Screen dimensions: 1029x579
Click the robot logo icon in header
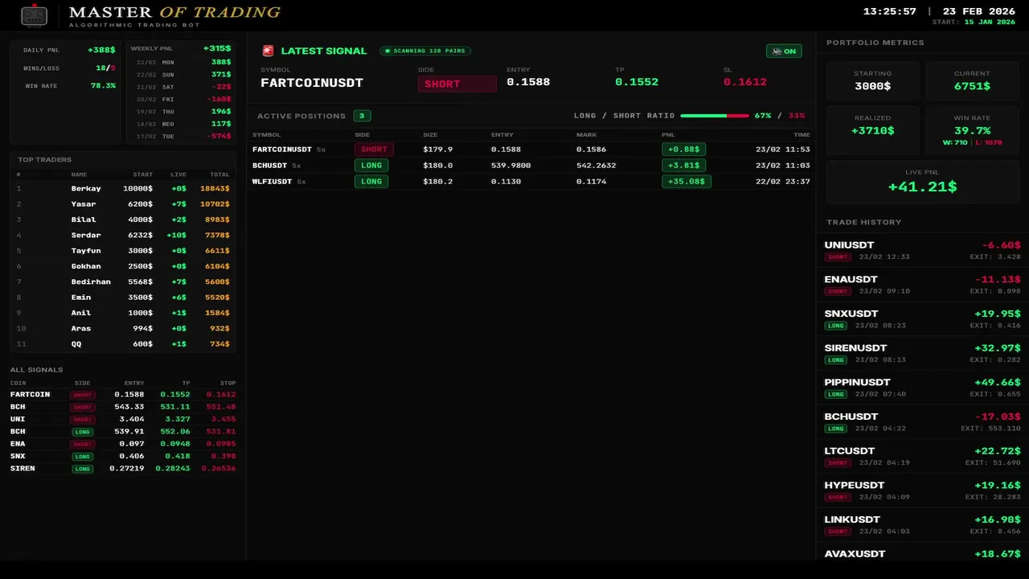click(34, 14)
